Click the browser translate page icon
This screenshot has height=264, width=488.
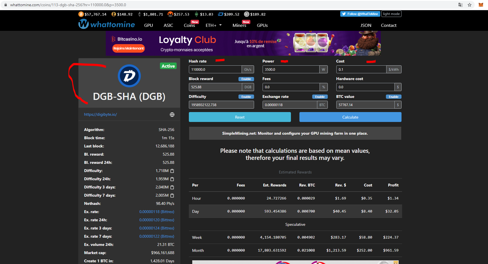[x=460, y=5]
